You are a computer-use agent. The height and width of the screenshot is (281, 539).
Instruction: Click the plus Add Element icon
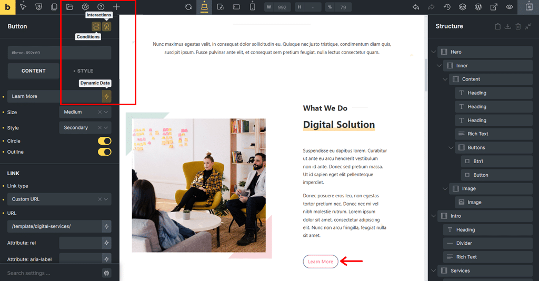click(116, 7)
